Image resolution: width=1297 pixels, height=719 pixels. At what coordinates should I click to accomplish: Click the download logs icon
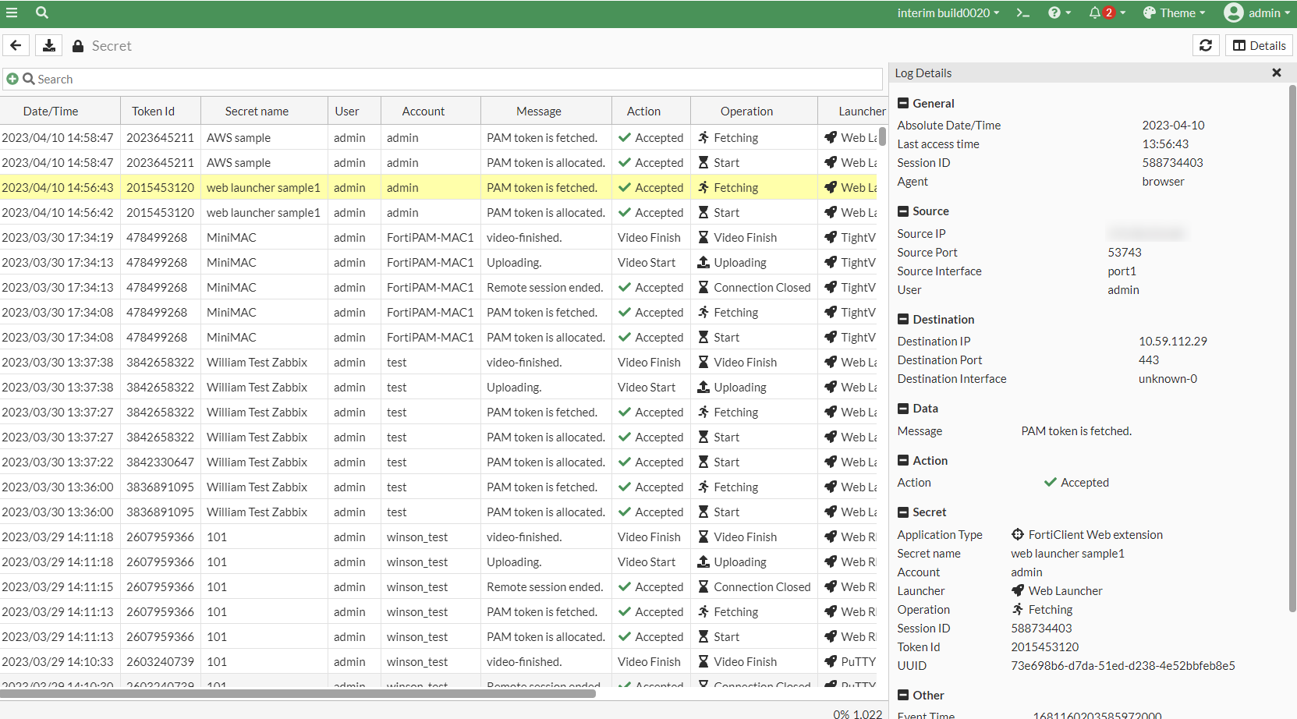[48, 45]
